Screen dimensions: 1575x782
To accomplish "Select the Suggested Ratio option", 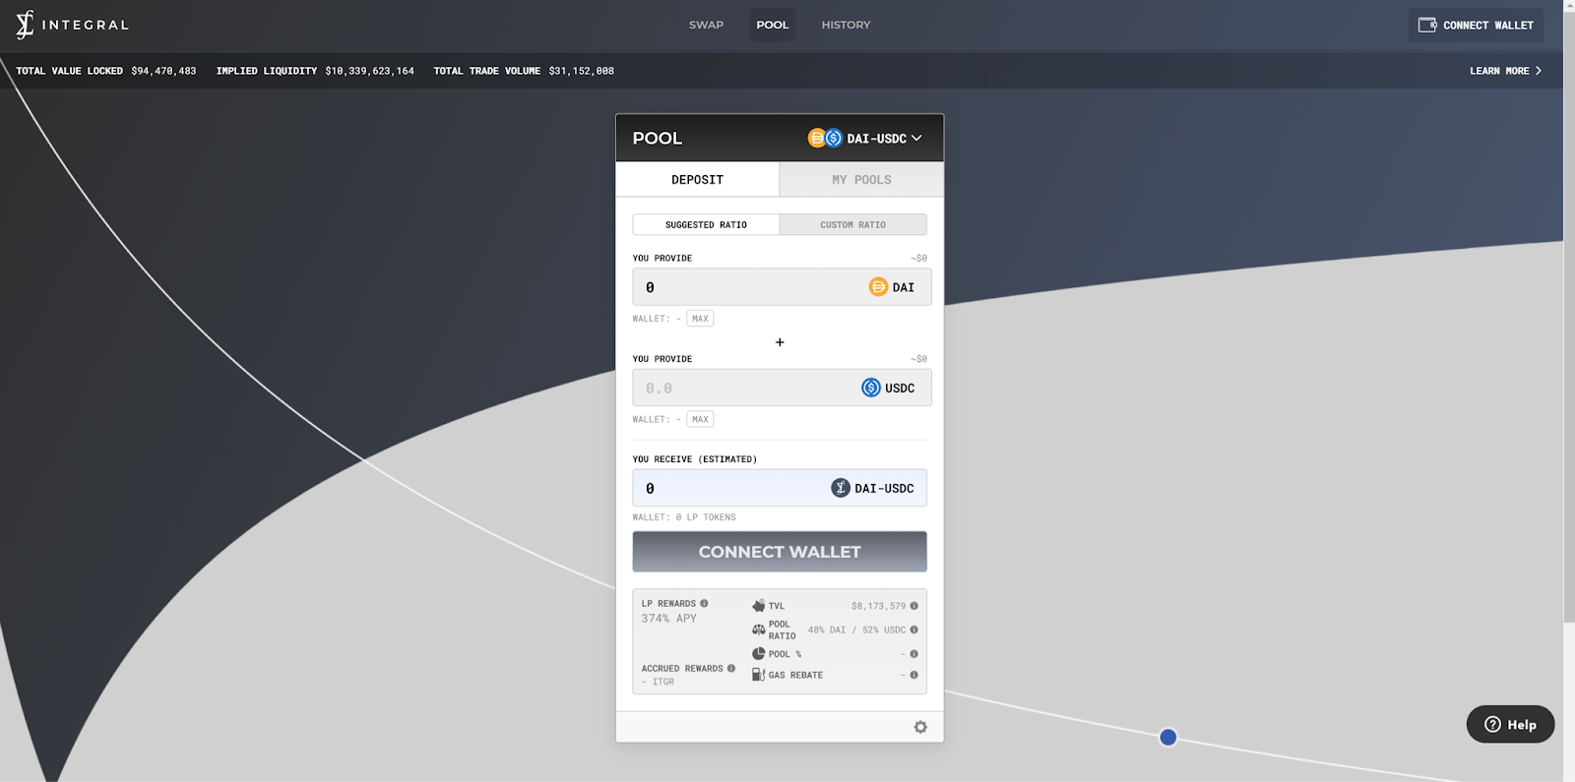I will coord(706,224).
